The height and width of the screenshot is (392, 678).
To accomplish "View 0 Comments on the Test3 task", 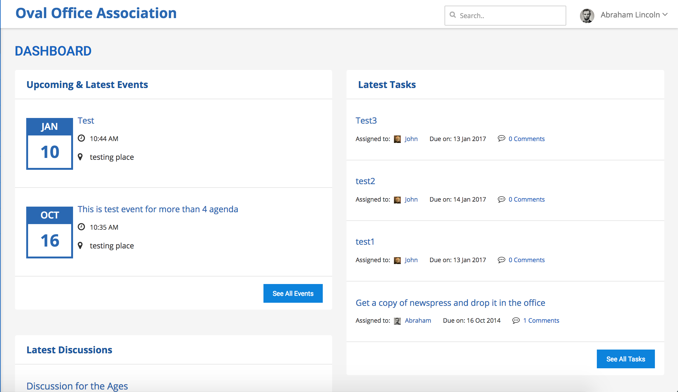I will pyautogui.click(x=527, y=139).
